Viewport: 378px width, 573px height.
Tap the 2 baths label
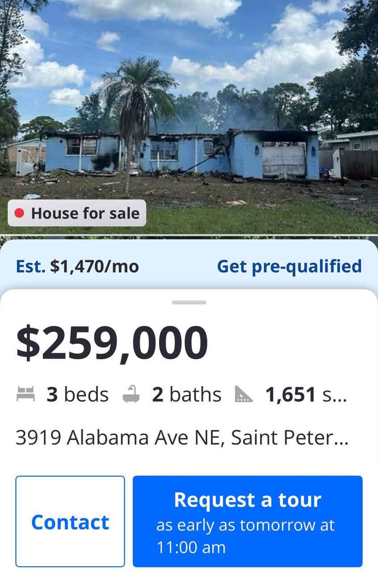(187, 395)
